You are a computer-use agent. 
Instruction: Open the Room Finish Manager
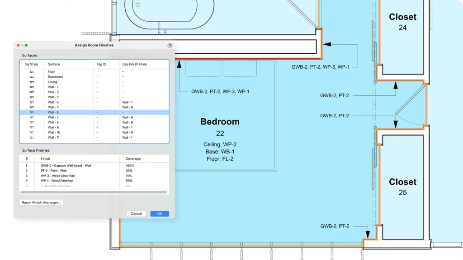[41, 203]
